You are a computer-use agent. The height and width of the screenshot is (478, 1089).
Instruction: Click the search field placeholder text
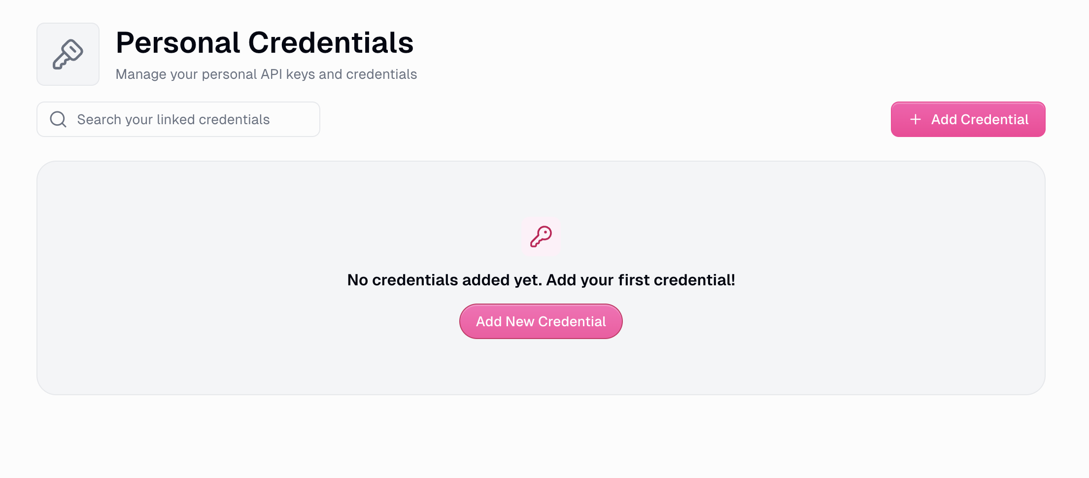click(x=173, y=119)
